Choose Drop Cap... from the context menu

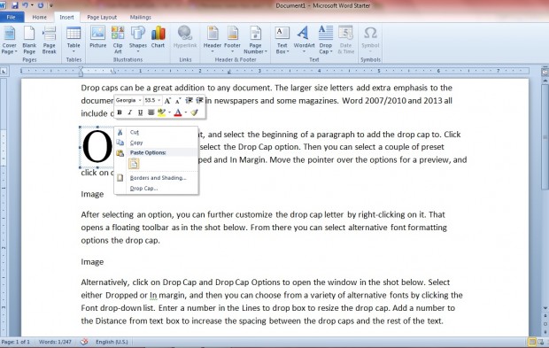[x=156, y=189]
